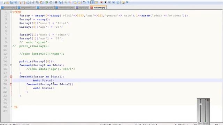Collapse the <?php fold on line 1
This screenshot has width=223, height=125.
coord(11,12)
